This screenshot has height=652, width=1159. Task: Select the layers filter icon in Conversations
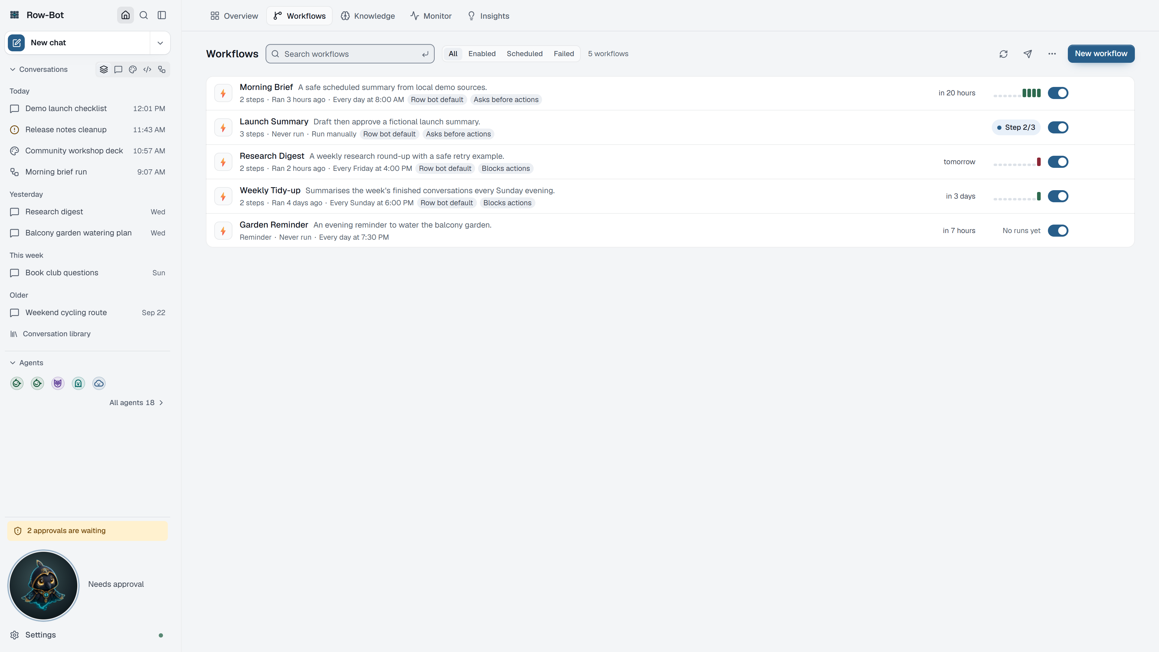click(x=104, y=69)
